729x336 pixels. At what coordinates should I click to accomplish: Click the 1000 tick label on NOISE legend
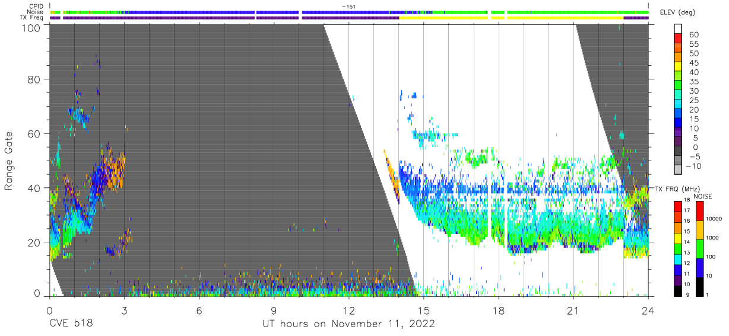coord(713,238)
